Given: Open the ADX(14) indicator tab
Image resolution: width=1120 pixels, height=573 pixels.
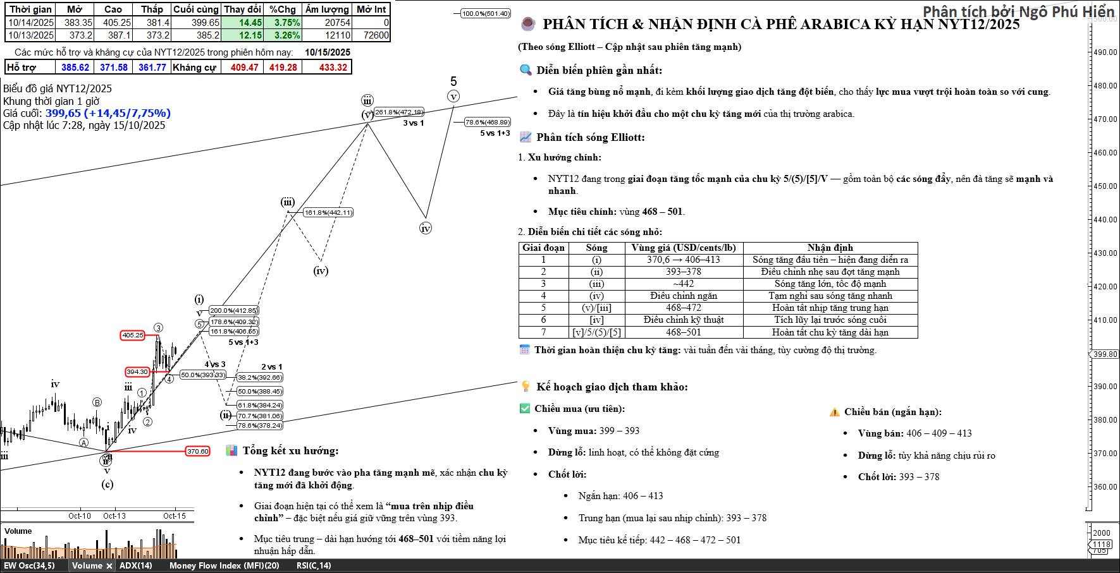Looking at the screenshot, I should click(x=136, y=566).
